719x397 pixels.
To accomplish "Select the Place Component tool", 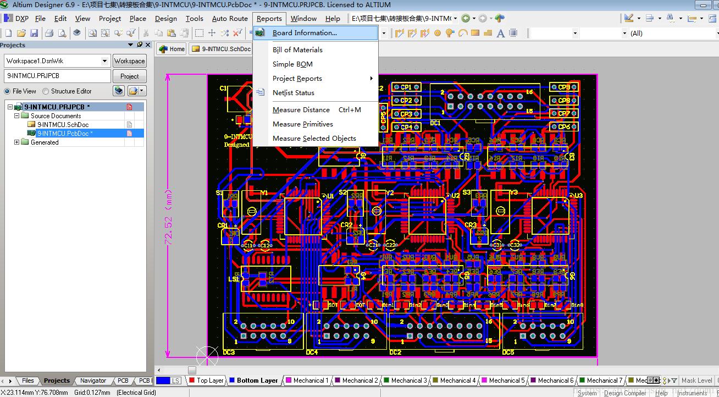I will coord(512,33).
